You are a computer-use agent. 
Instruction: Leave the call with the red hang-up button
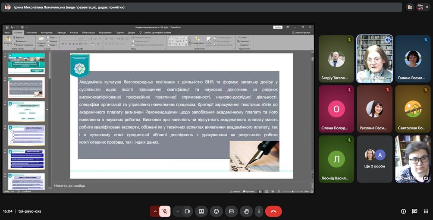(273, 211)
